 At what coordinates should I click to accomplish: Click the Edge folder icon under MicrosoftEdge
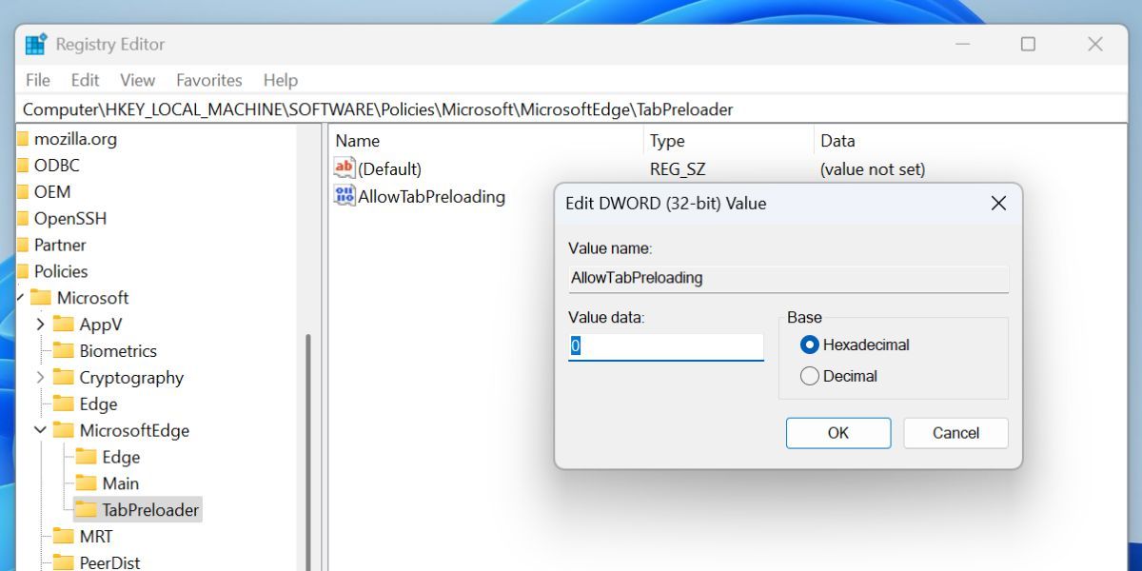(85, 456)
